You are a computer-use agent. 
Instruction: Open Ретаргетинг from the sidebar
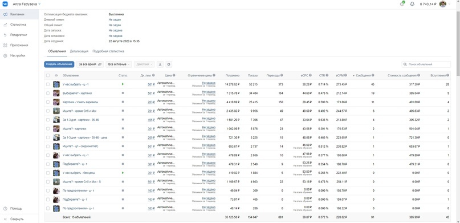[19, 35]
